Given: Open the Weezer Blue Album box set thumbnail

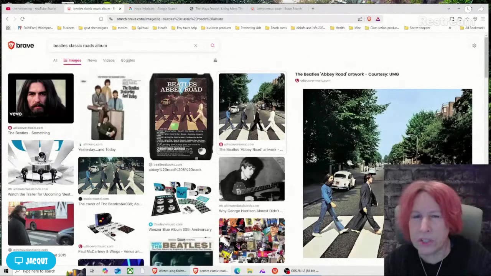Looking at the screenshot, I should click(181, 199).
